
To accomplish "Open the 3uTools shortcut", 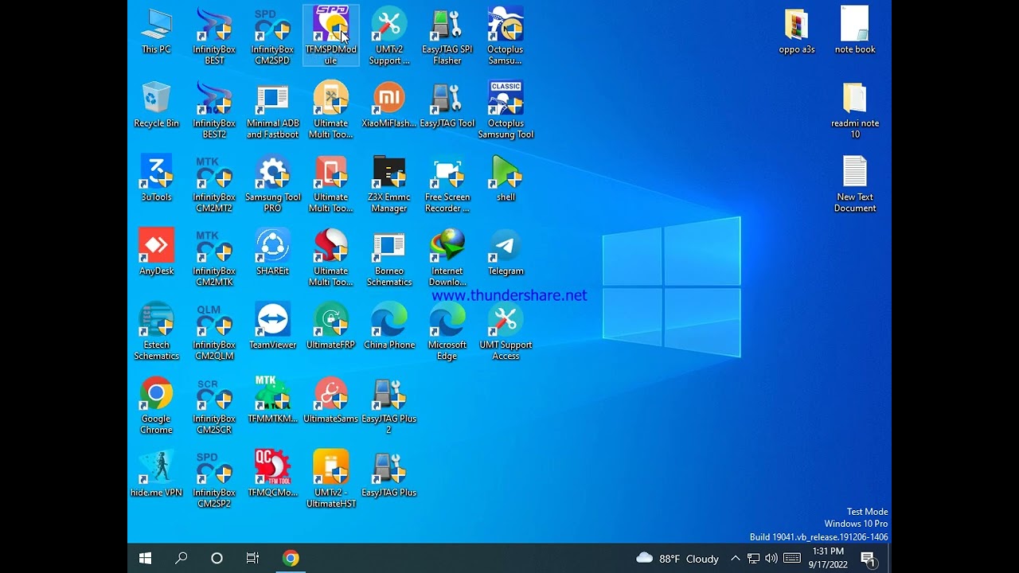I will pos(156,179).
